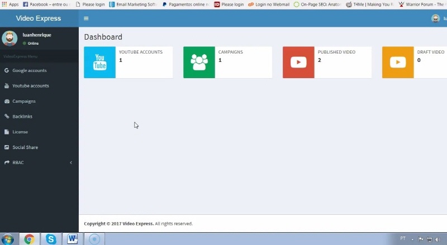Screen dimensions: 447x245
Task: Open the Facebook bookmark
Action: coord(46,4)
